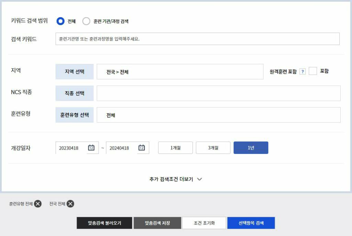Select the 훈련 기관/과정 검색 radio option
352x236 pixels.
tap(87, 21)
